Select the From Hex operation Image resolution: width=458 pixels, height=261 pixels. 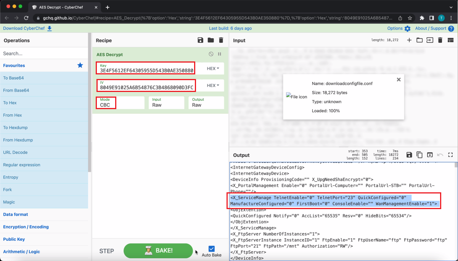[44, 115]
